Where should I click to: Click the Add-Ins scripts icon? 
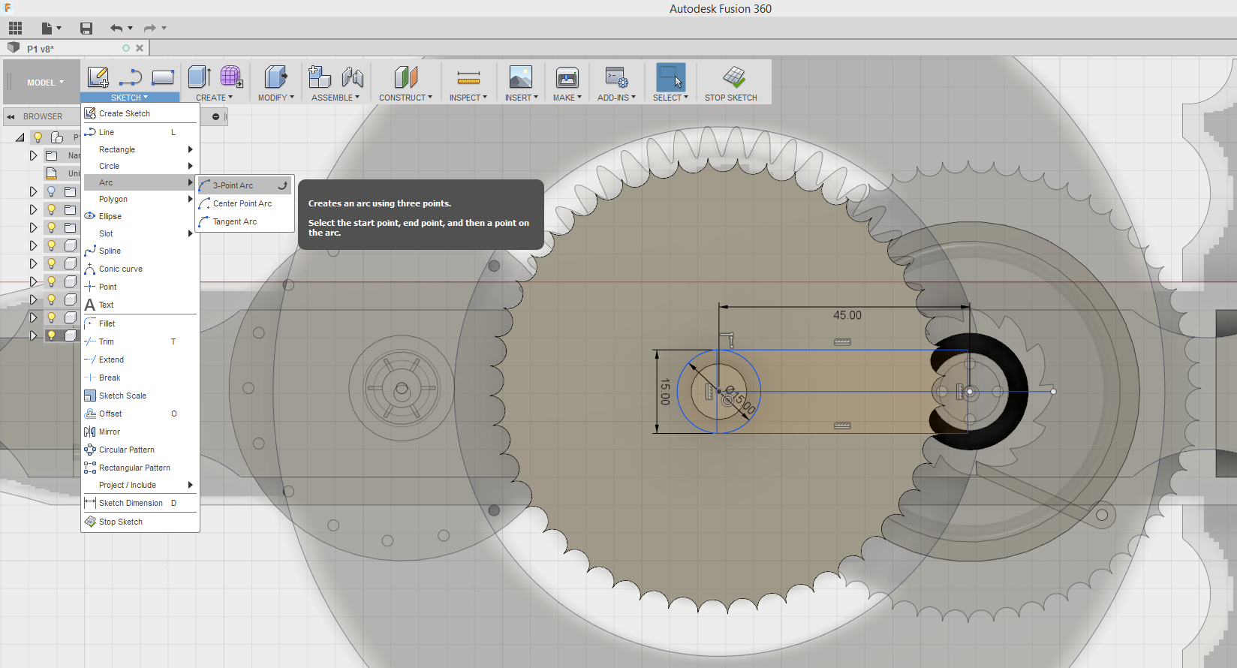(x=616, y=77)
